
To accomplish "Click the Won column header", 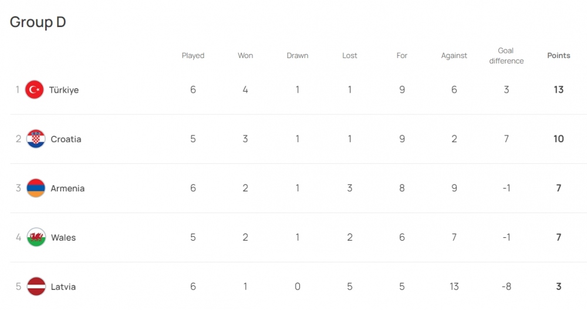I will coord(245,56).
